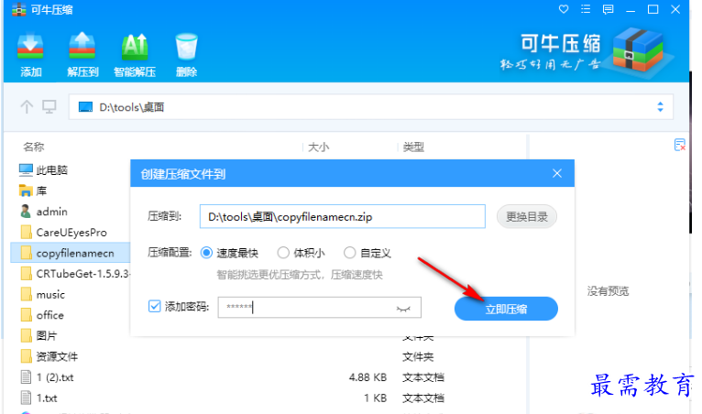The height and width of the screenshot is (414, 702).
Task: Click the 解压到 (Extract to) toolbar icon
Action: pyautogui.click(x=82, y=55)
